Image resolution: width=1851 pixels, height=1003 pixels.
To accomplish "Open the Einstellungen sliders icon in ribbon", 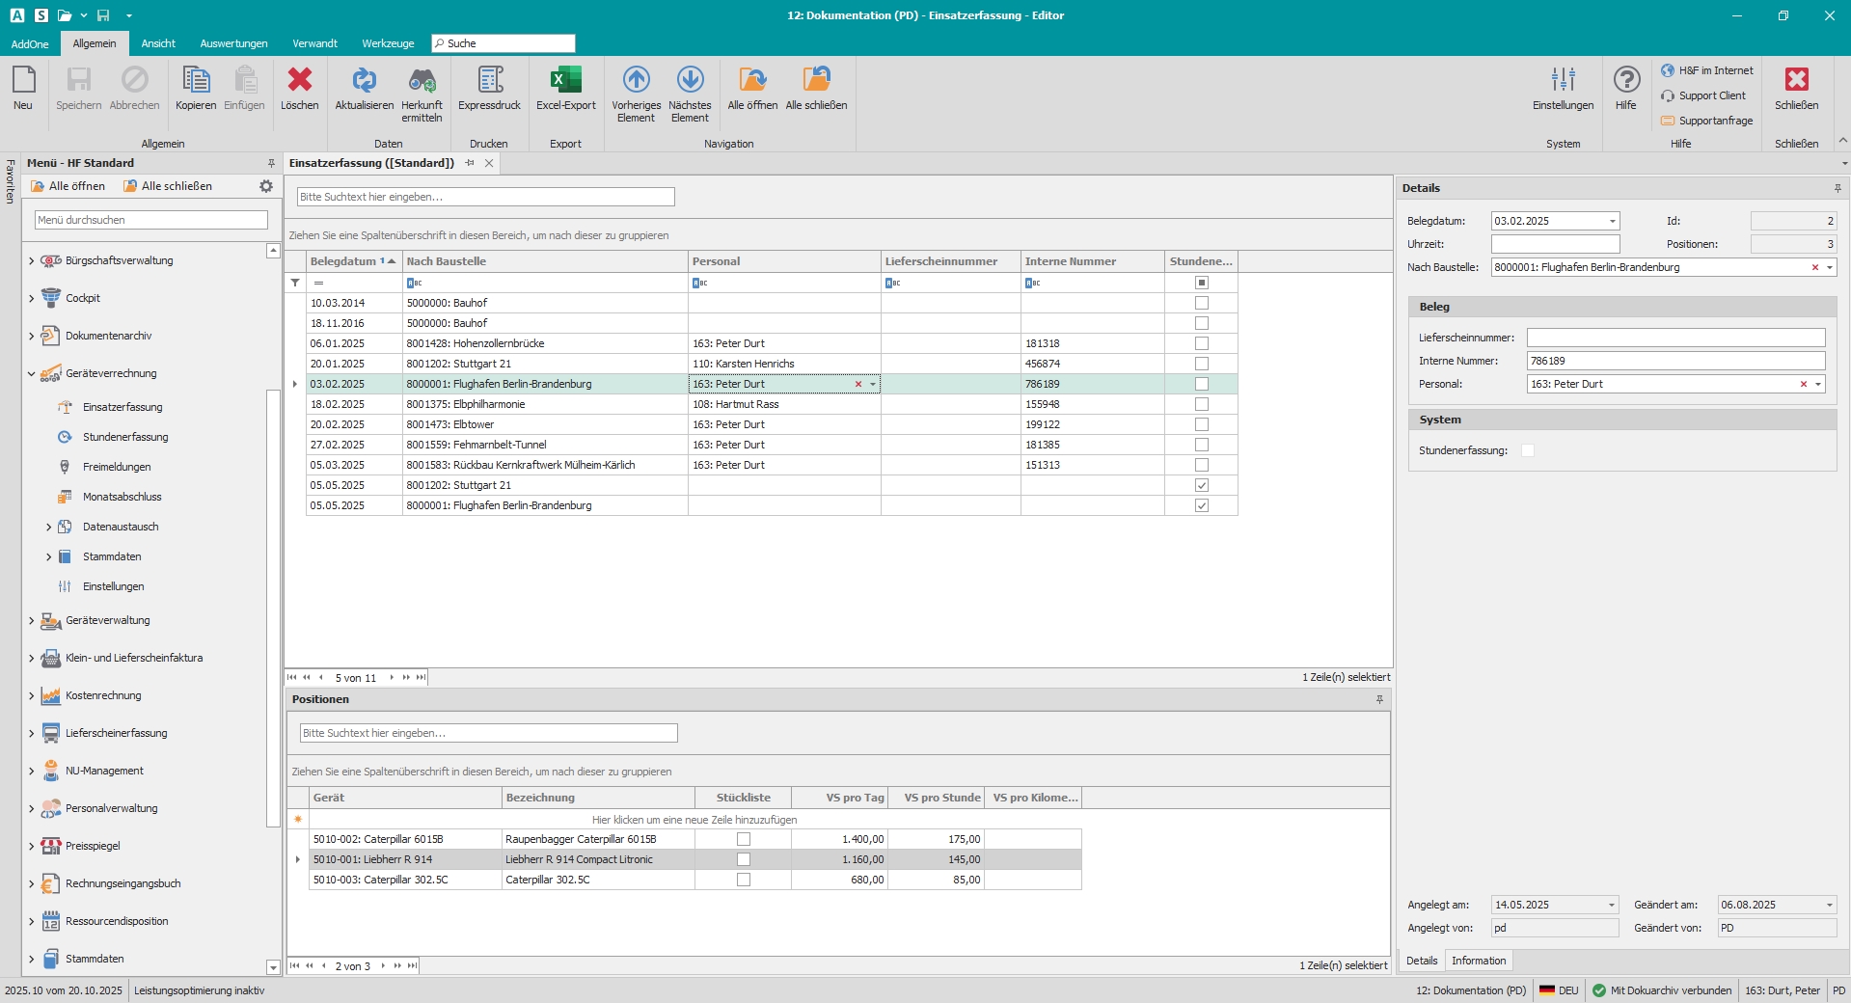I will pyautogui.click(x=1563, y=81).
